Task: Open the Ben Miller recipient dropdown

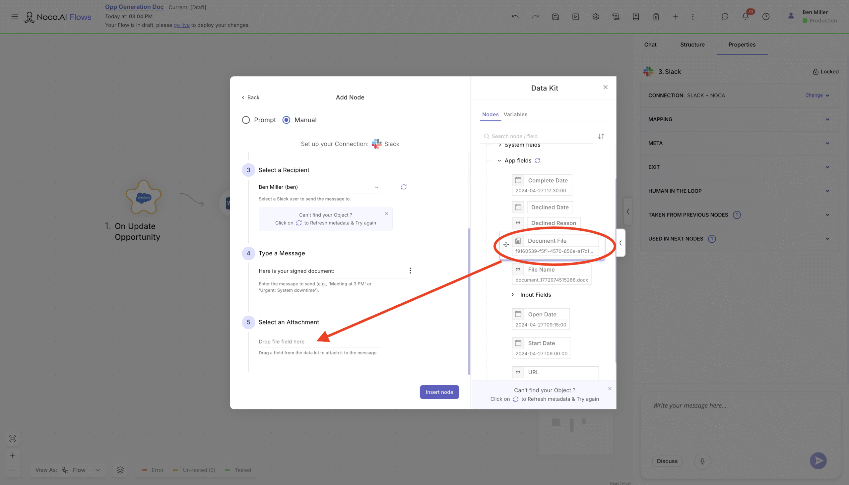Action: (x=320, y=187)
